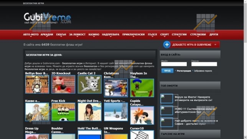Select the СПОРТ menu item
The height and width of the screenshot is (139, 247).
click(165, 35)
